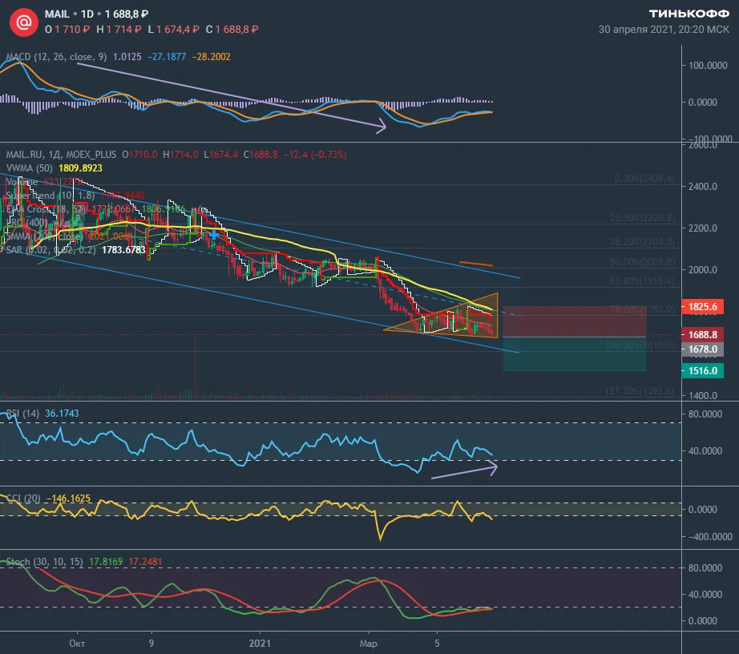Click the Stoch red value 17.2481
The height and width of the screenshot is (654, 739).
145,562
